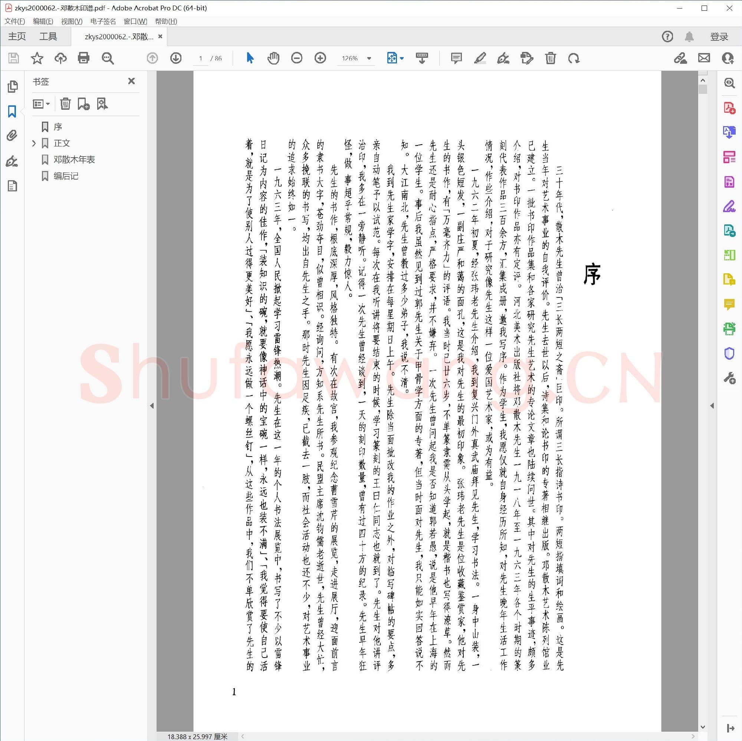Open bookmark options dropdown menu
The image size is (742, 741).
tap(42, 104)
